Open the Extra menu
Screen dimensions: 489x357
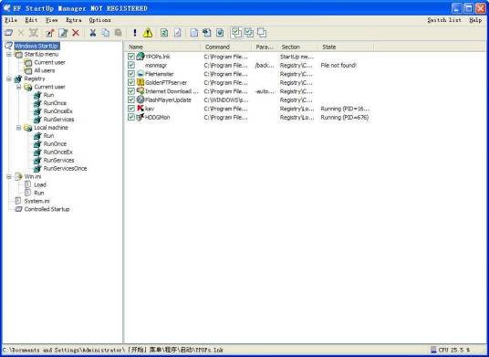(74, 20)
